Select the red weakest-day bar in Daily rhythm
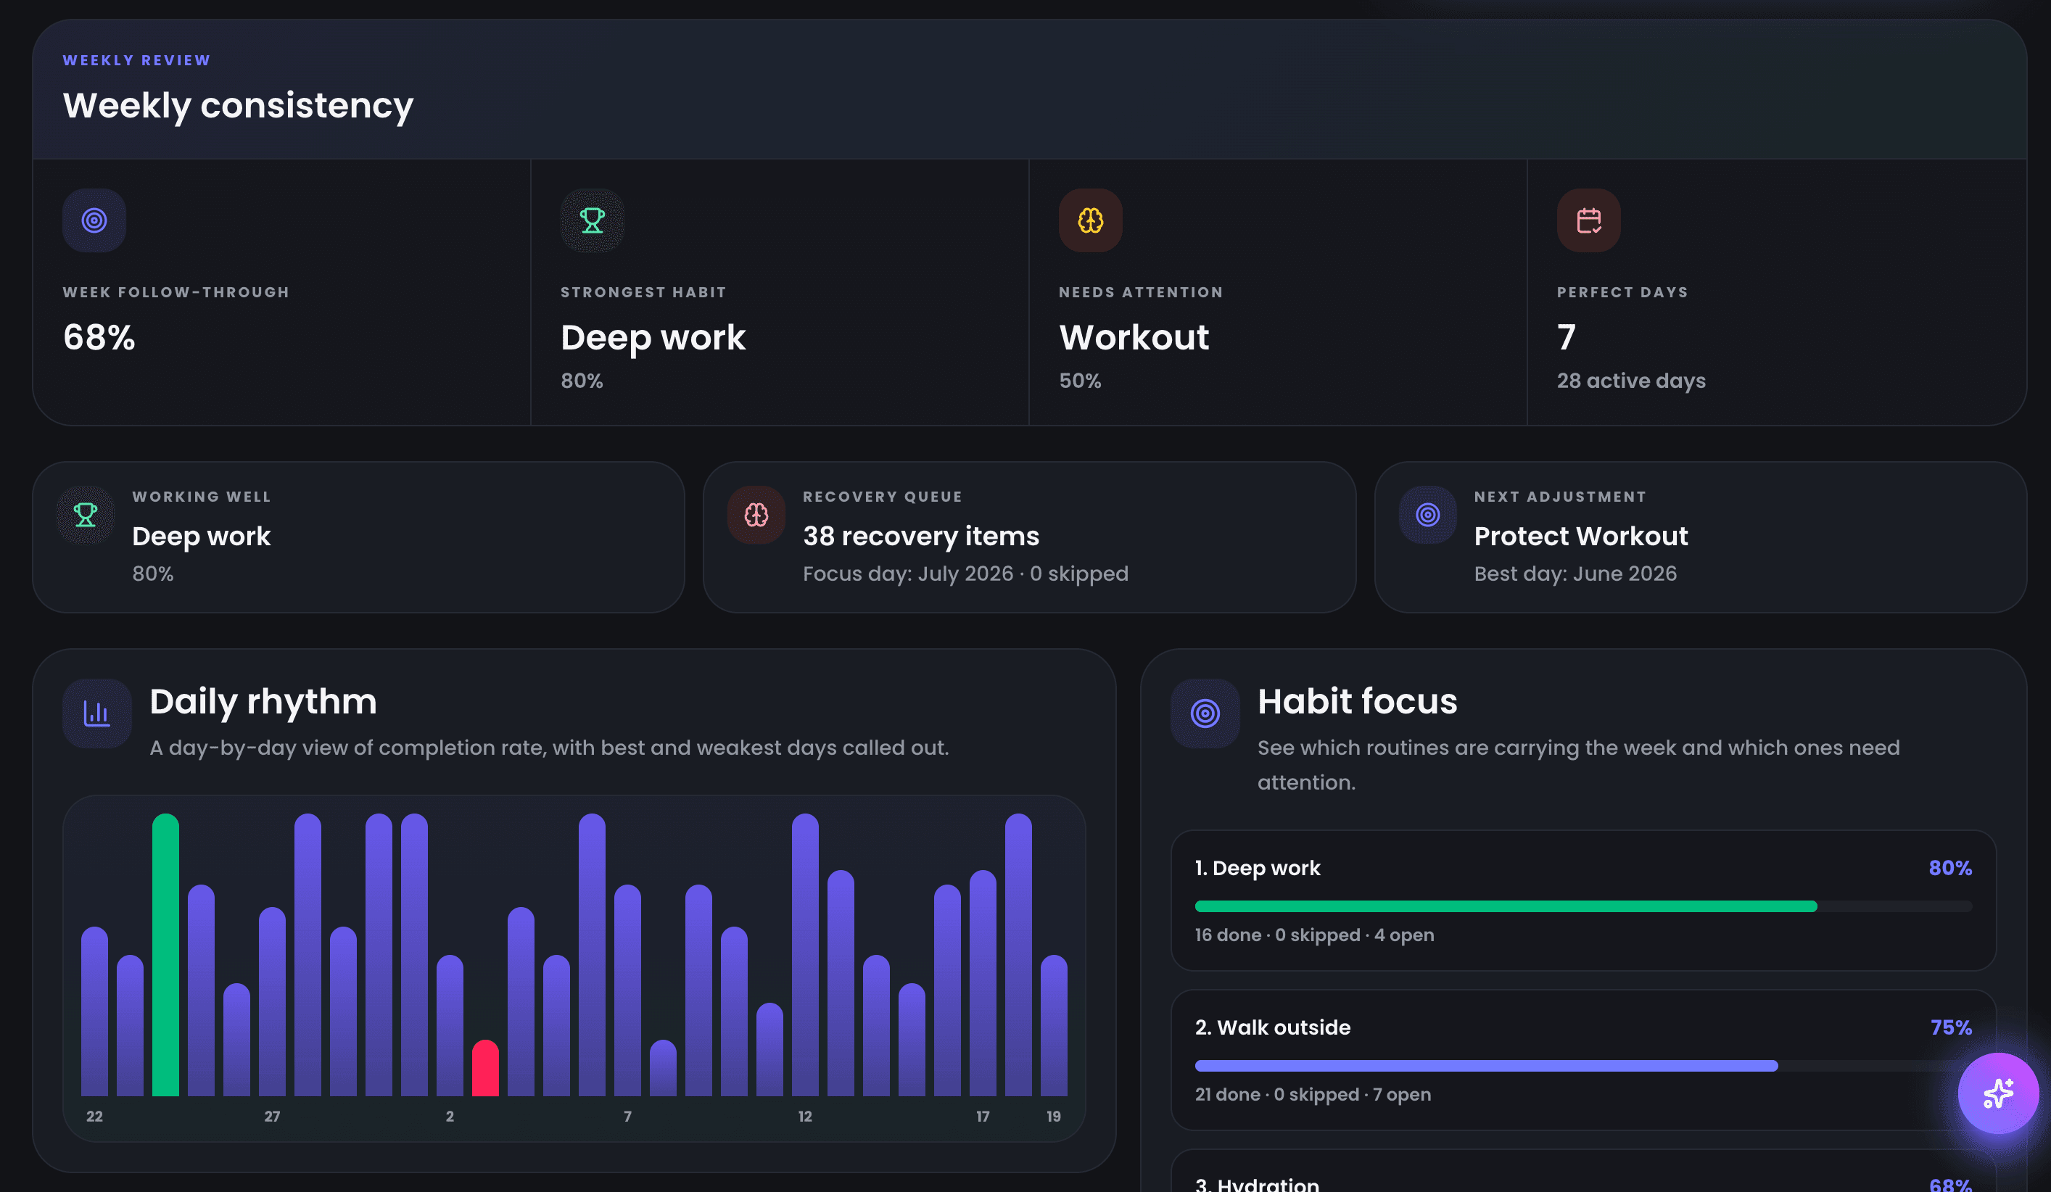This screenshot has height=1192, width=2051. (485, 1068)
